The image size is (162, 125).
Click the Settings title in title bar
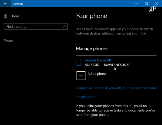(18, 4)
